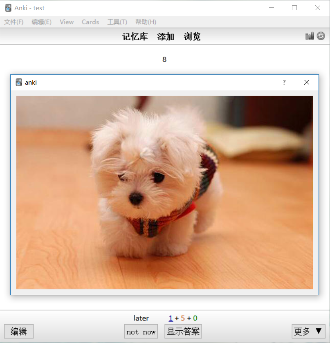Close the anki image dialog
This screenshot has height=343, width=330.
(x=307, y=82)
